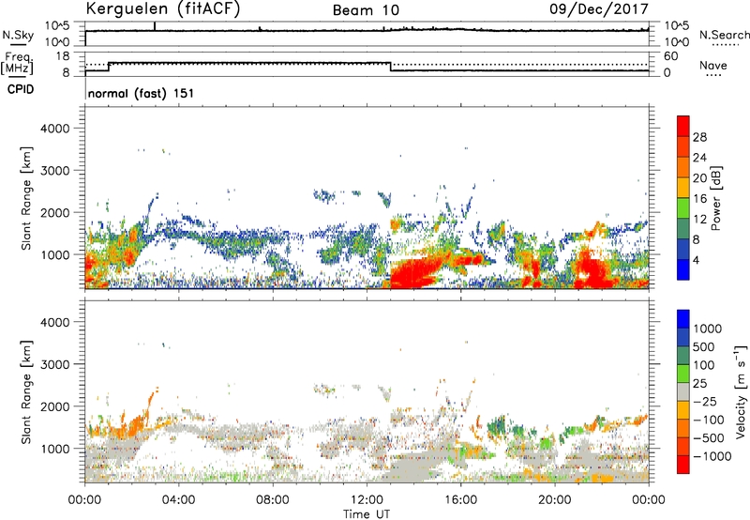750x520 pixels.
Task: Click the frequency step drop at 13:00
Action: (x=391, y=67)
